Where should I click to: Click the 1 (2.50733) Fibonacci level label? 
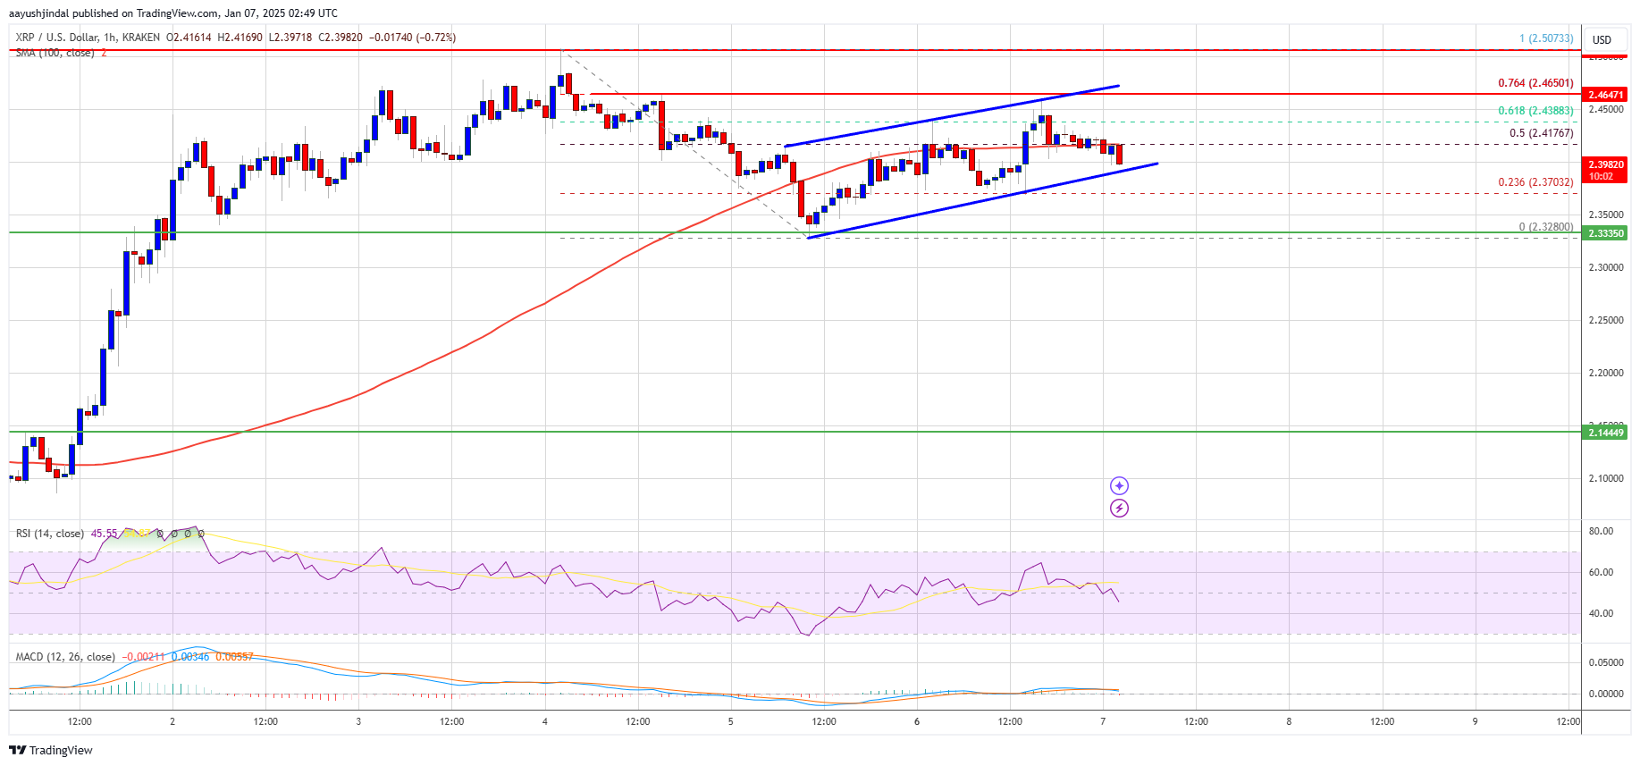point(1546,38)
